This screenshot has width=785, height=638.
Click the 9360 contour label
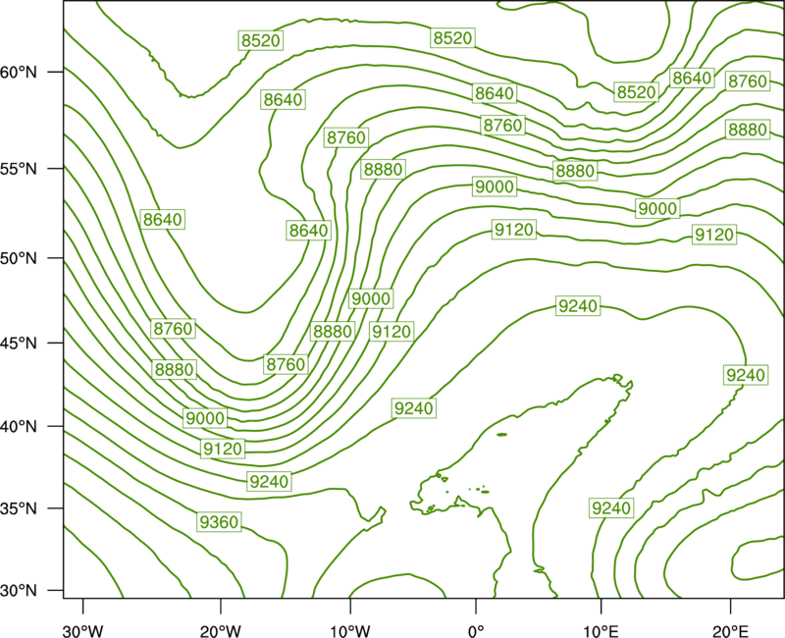tap(219, 522)
